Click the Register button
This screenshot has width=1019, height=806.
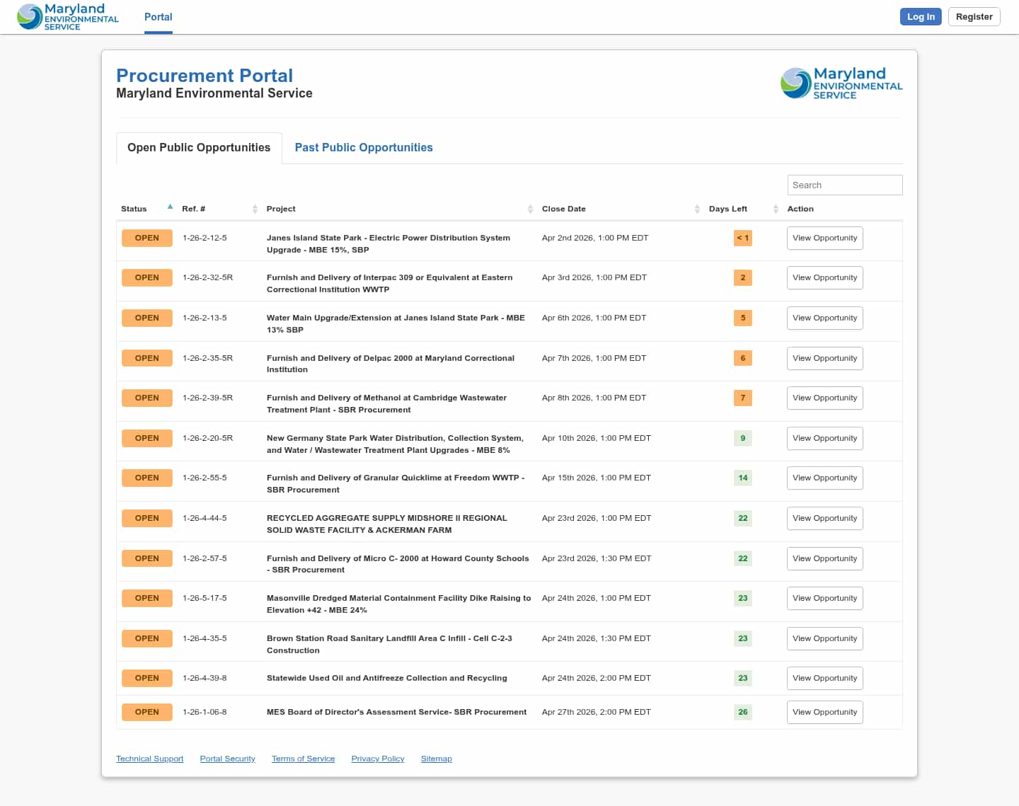tap(974, 17)
